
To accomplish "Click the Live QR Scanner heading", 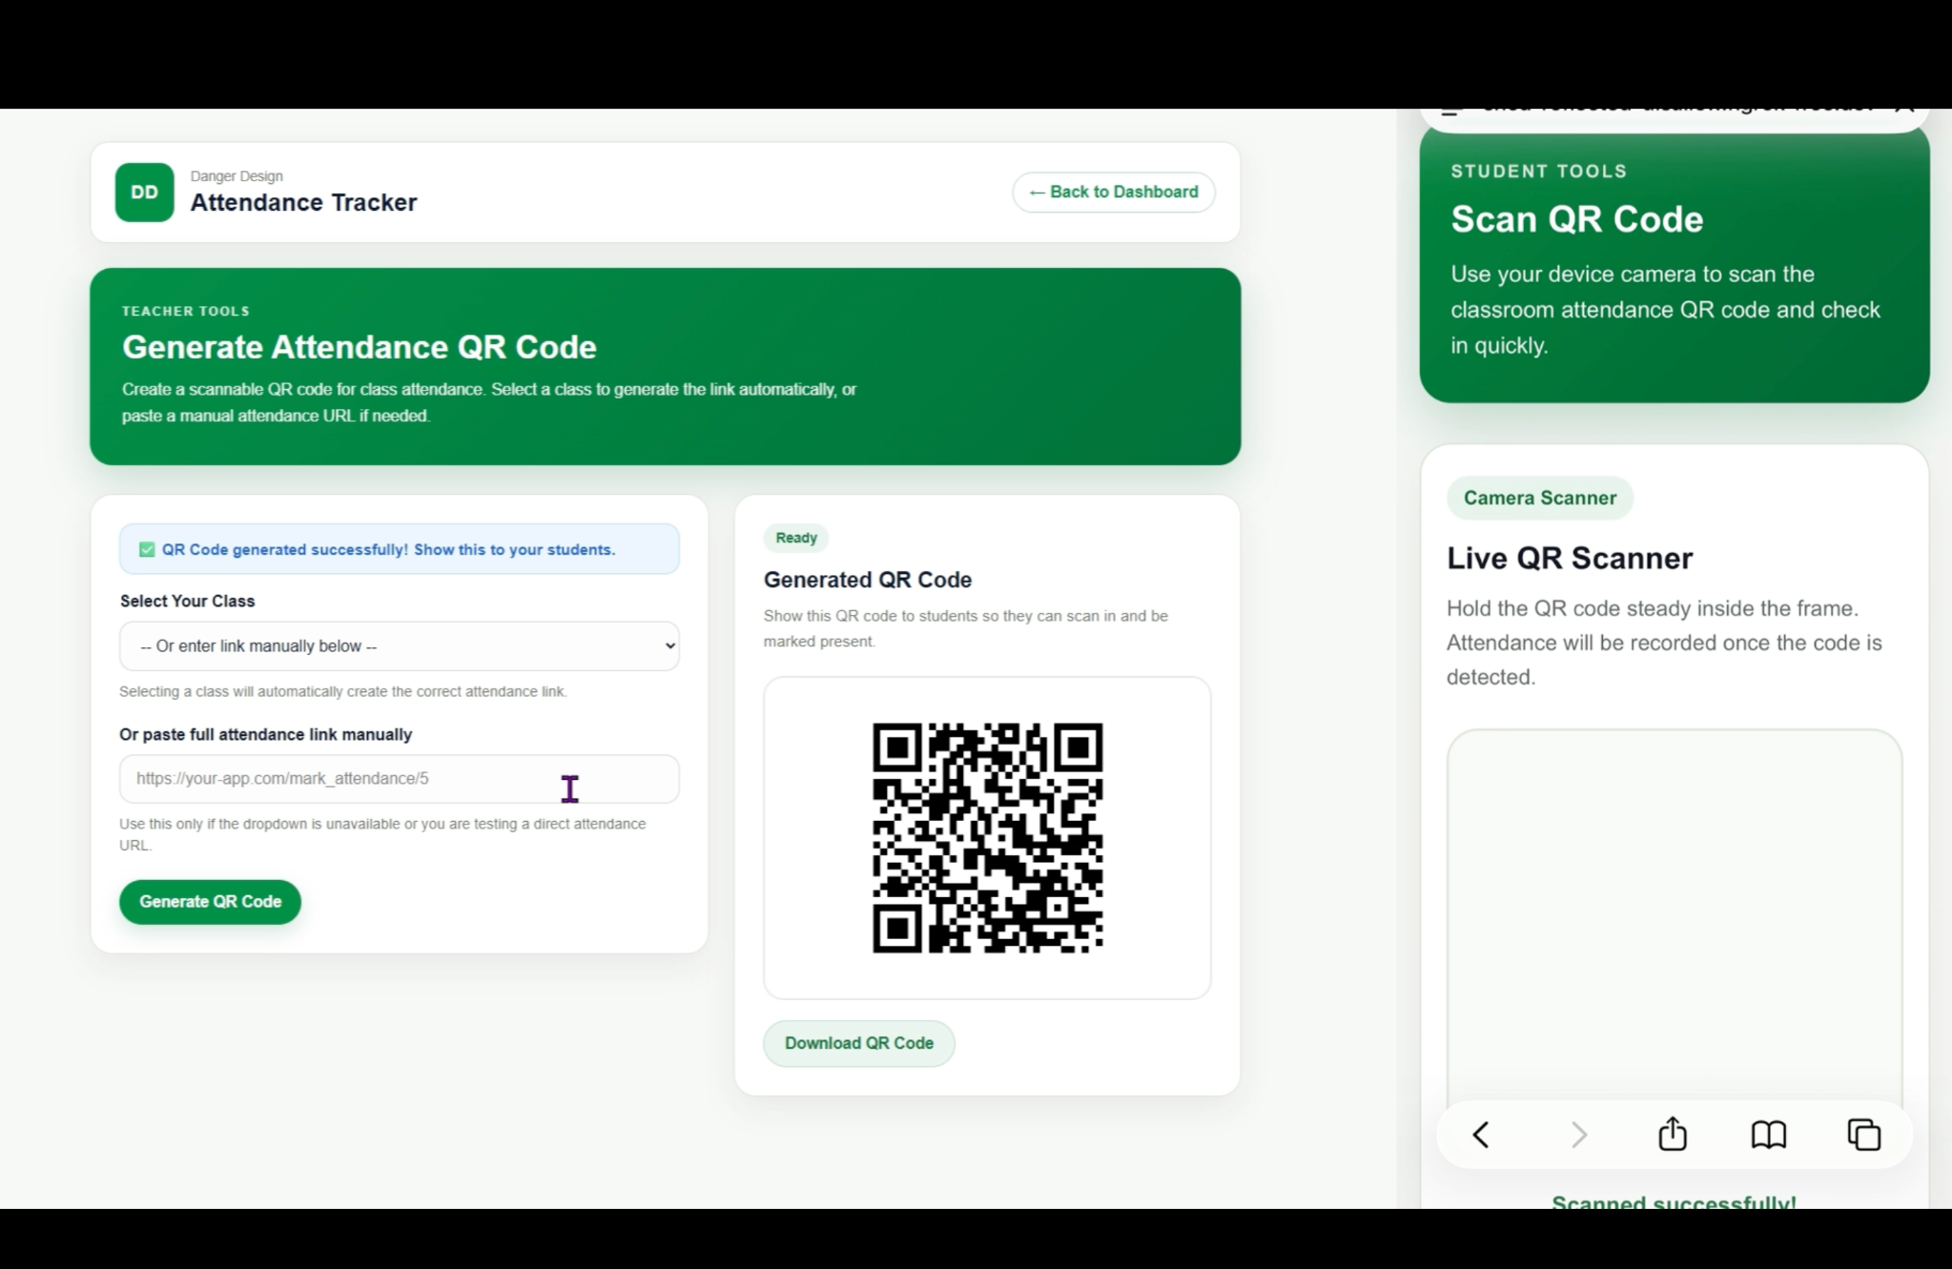I will click(1570, 558).
